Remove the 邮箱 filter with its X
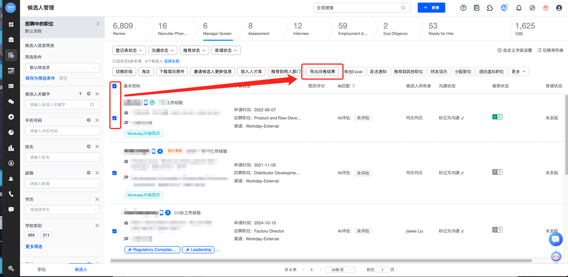This screenshot has height=277, width=568. click(97, 173)
